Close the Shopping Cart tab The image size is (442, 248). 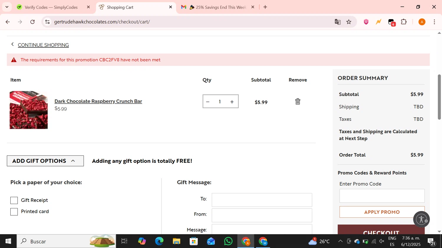pos(170,7)
